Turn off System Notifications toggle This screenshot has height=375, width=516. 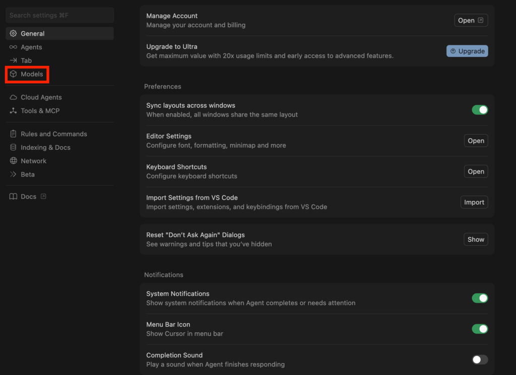coord(479,298)
